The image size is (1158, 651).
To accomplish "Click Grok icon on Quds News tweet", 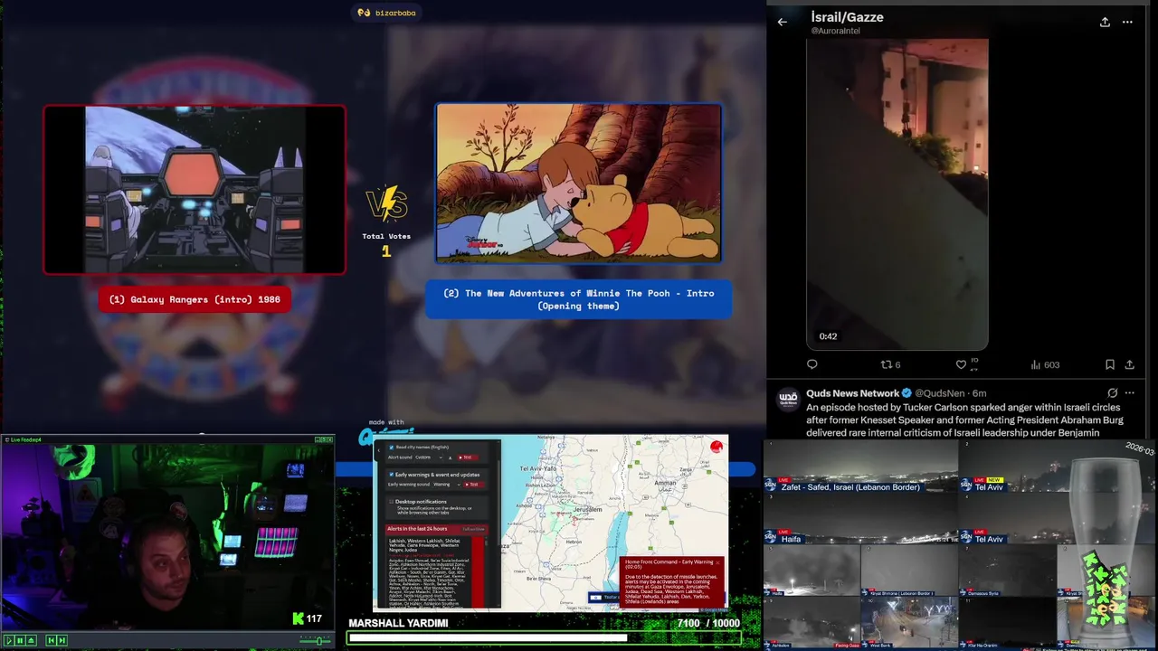I will [x=1112, y=393].
